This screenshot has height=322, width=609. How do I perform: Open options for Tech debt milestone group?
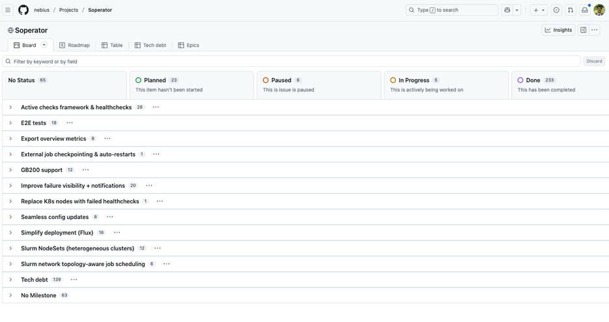tap(74, 279)
